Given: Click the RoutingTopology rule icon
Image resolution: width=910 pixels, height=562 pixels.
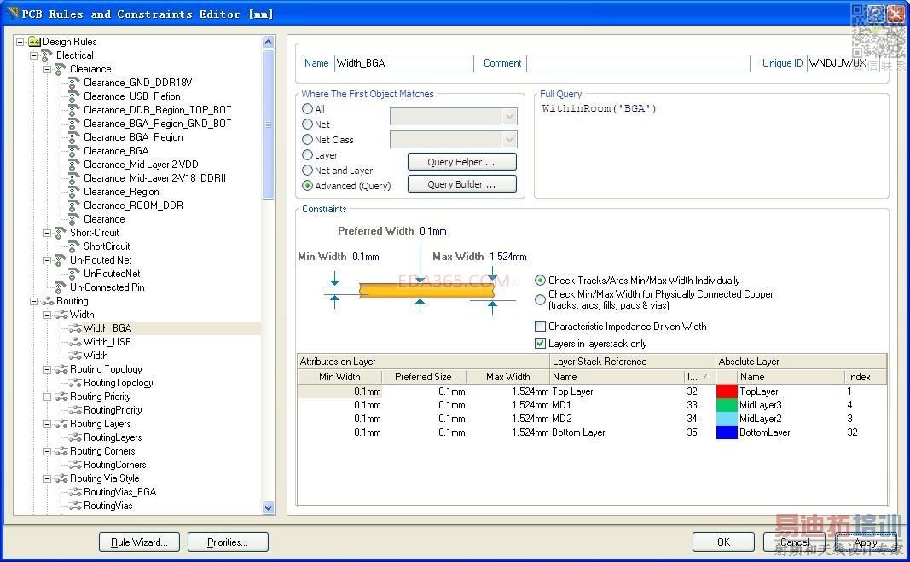Looking at the screenshot, I should [x=75, y=383].
